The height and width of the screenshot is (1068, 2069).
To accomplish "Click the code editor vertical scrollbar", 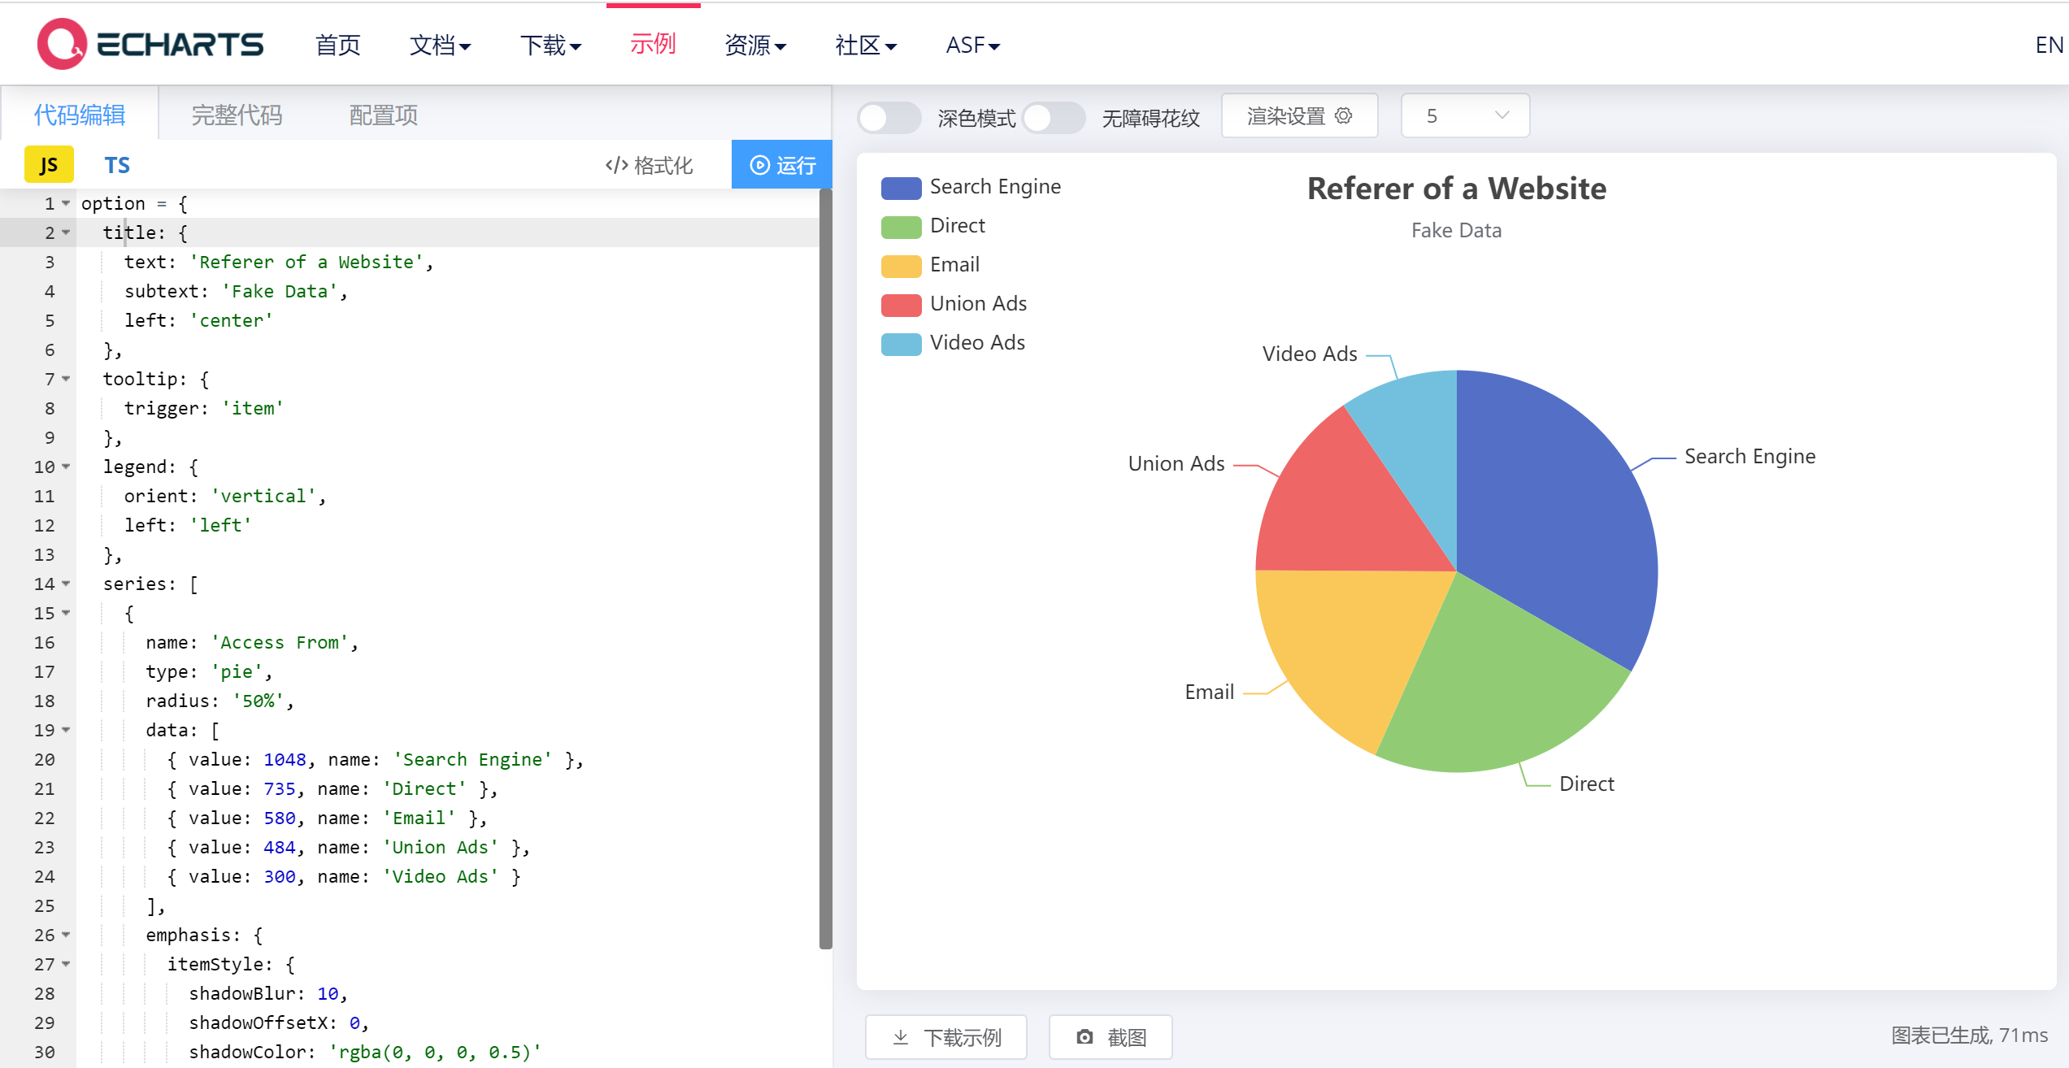I will pos(825,569).
